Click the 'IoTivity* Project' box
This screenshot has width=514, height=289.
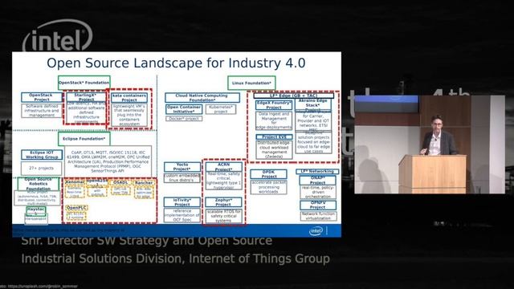(x=182, y=202)
